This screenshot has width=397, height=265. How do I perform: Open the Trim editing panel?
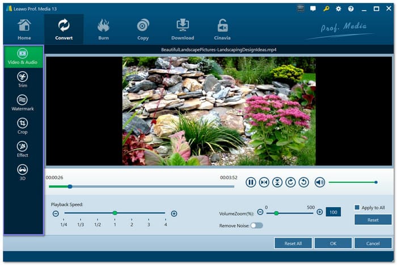click(x=23, y=79)
